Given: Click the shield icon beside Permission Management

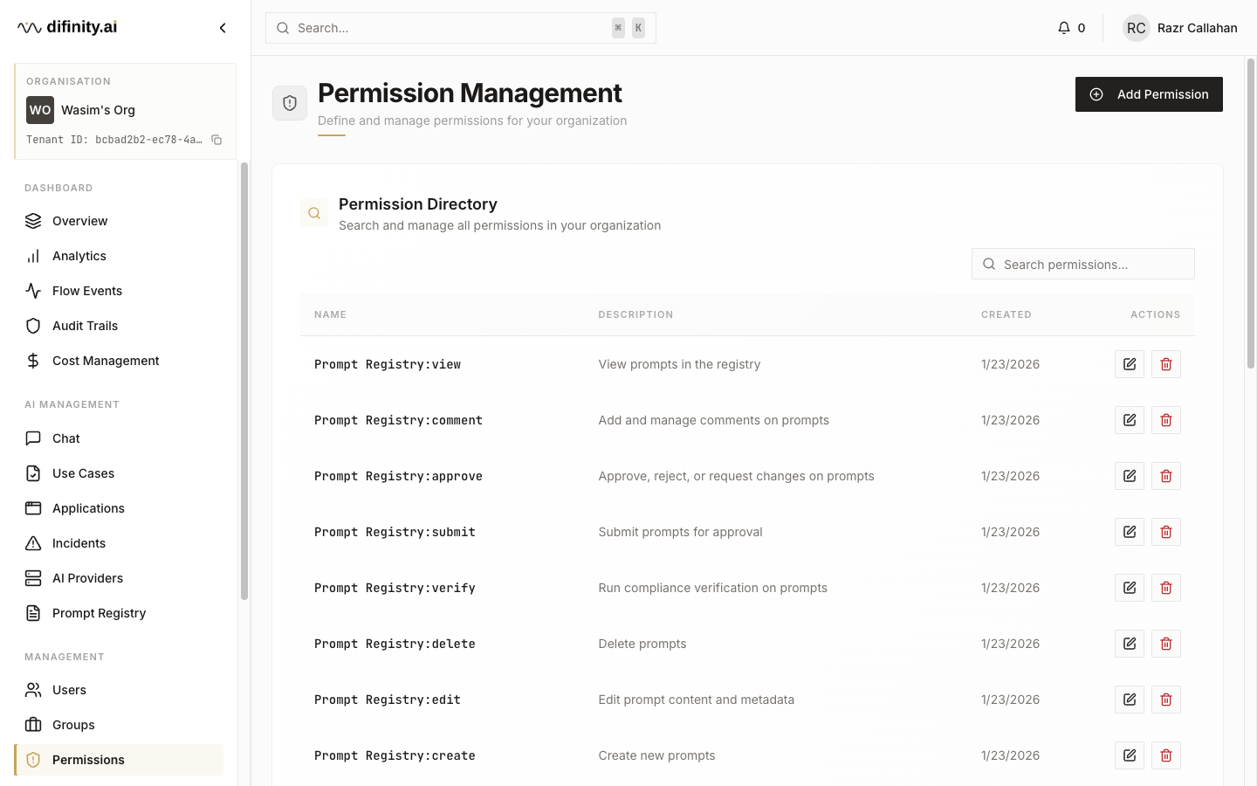Looking at the screenshot, I should [290, 103].
